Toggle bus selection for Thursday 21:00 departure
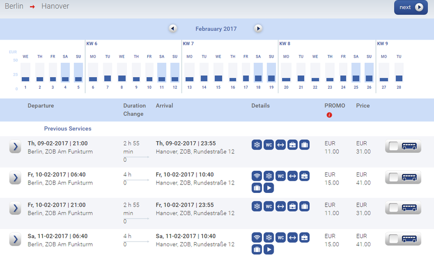Image resolution: width=434 pixels, height=259 pixels. pyautogui.click(x=403, y=147)
